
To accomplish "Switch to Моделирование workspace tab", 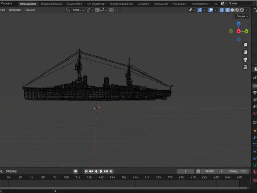I will click(51, 4).
